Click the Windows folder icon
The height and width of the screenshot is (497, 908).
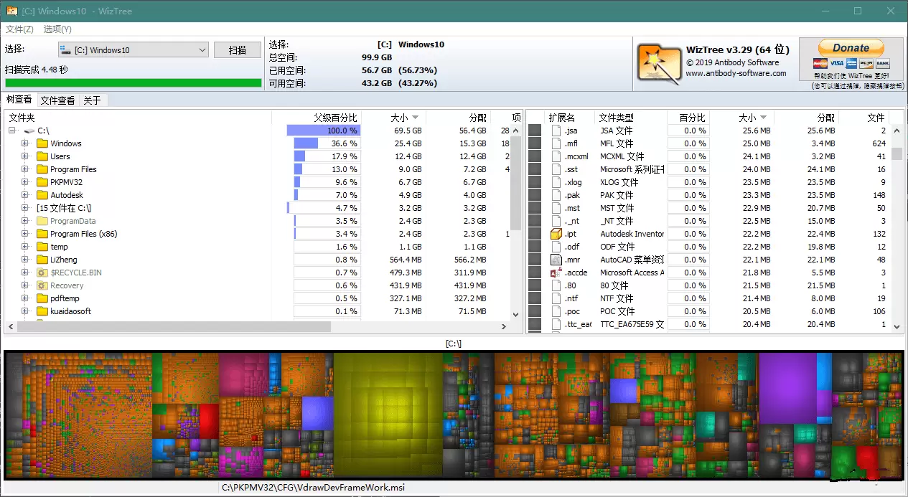click(42, 143)
